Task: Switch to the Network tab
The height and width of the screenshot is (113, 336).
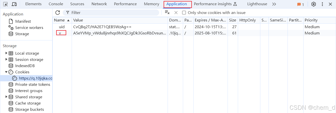Action: (x=99, y=4)
